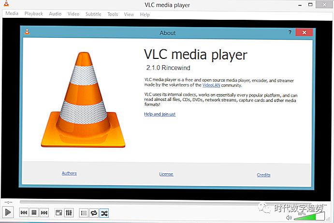334x223 pixels.
Task: Click the elapsed time label
Action: 9,202
